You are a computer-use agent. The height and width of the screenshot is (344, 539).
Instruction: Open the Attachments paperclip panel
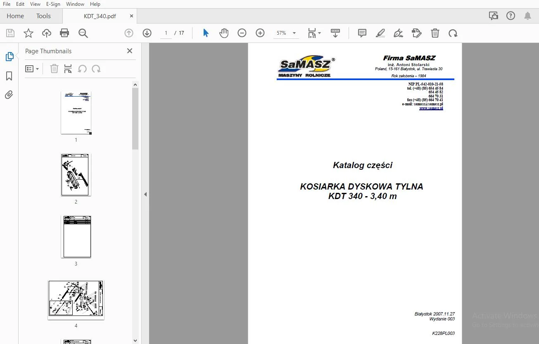(x=9, y=95)
